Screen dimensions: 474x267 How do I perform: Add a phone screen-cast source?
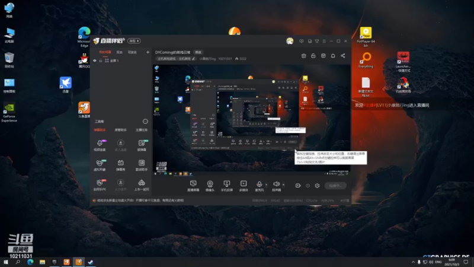pyautogui.click(x=227, y=186)
